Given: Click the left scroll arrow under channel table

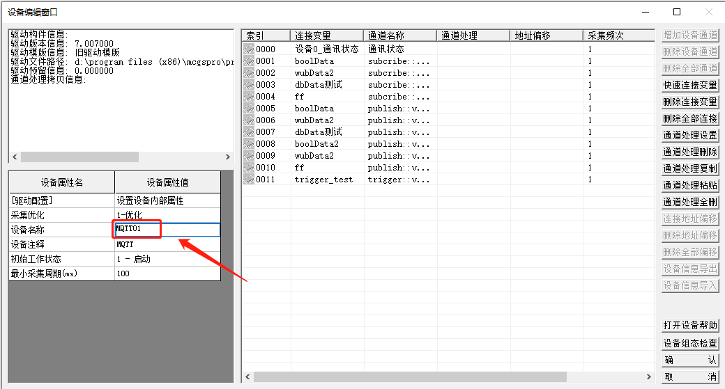Looking at the screenshot, I should 247,376.
